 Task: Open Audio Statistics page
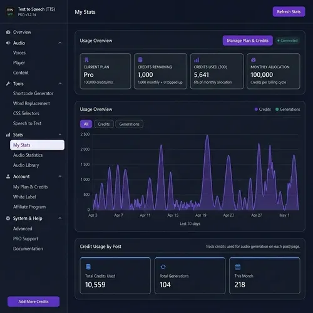pyautogui.click(x=28, y=155)
